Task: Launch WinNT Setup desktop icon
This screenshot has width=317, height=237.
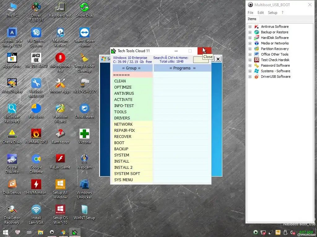Action: click(x=84, y=212)
